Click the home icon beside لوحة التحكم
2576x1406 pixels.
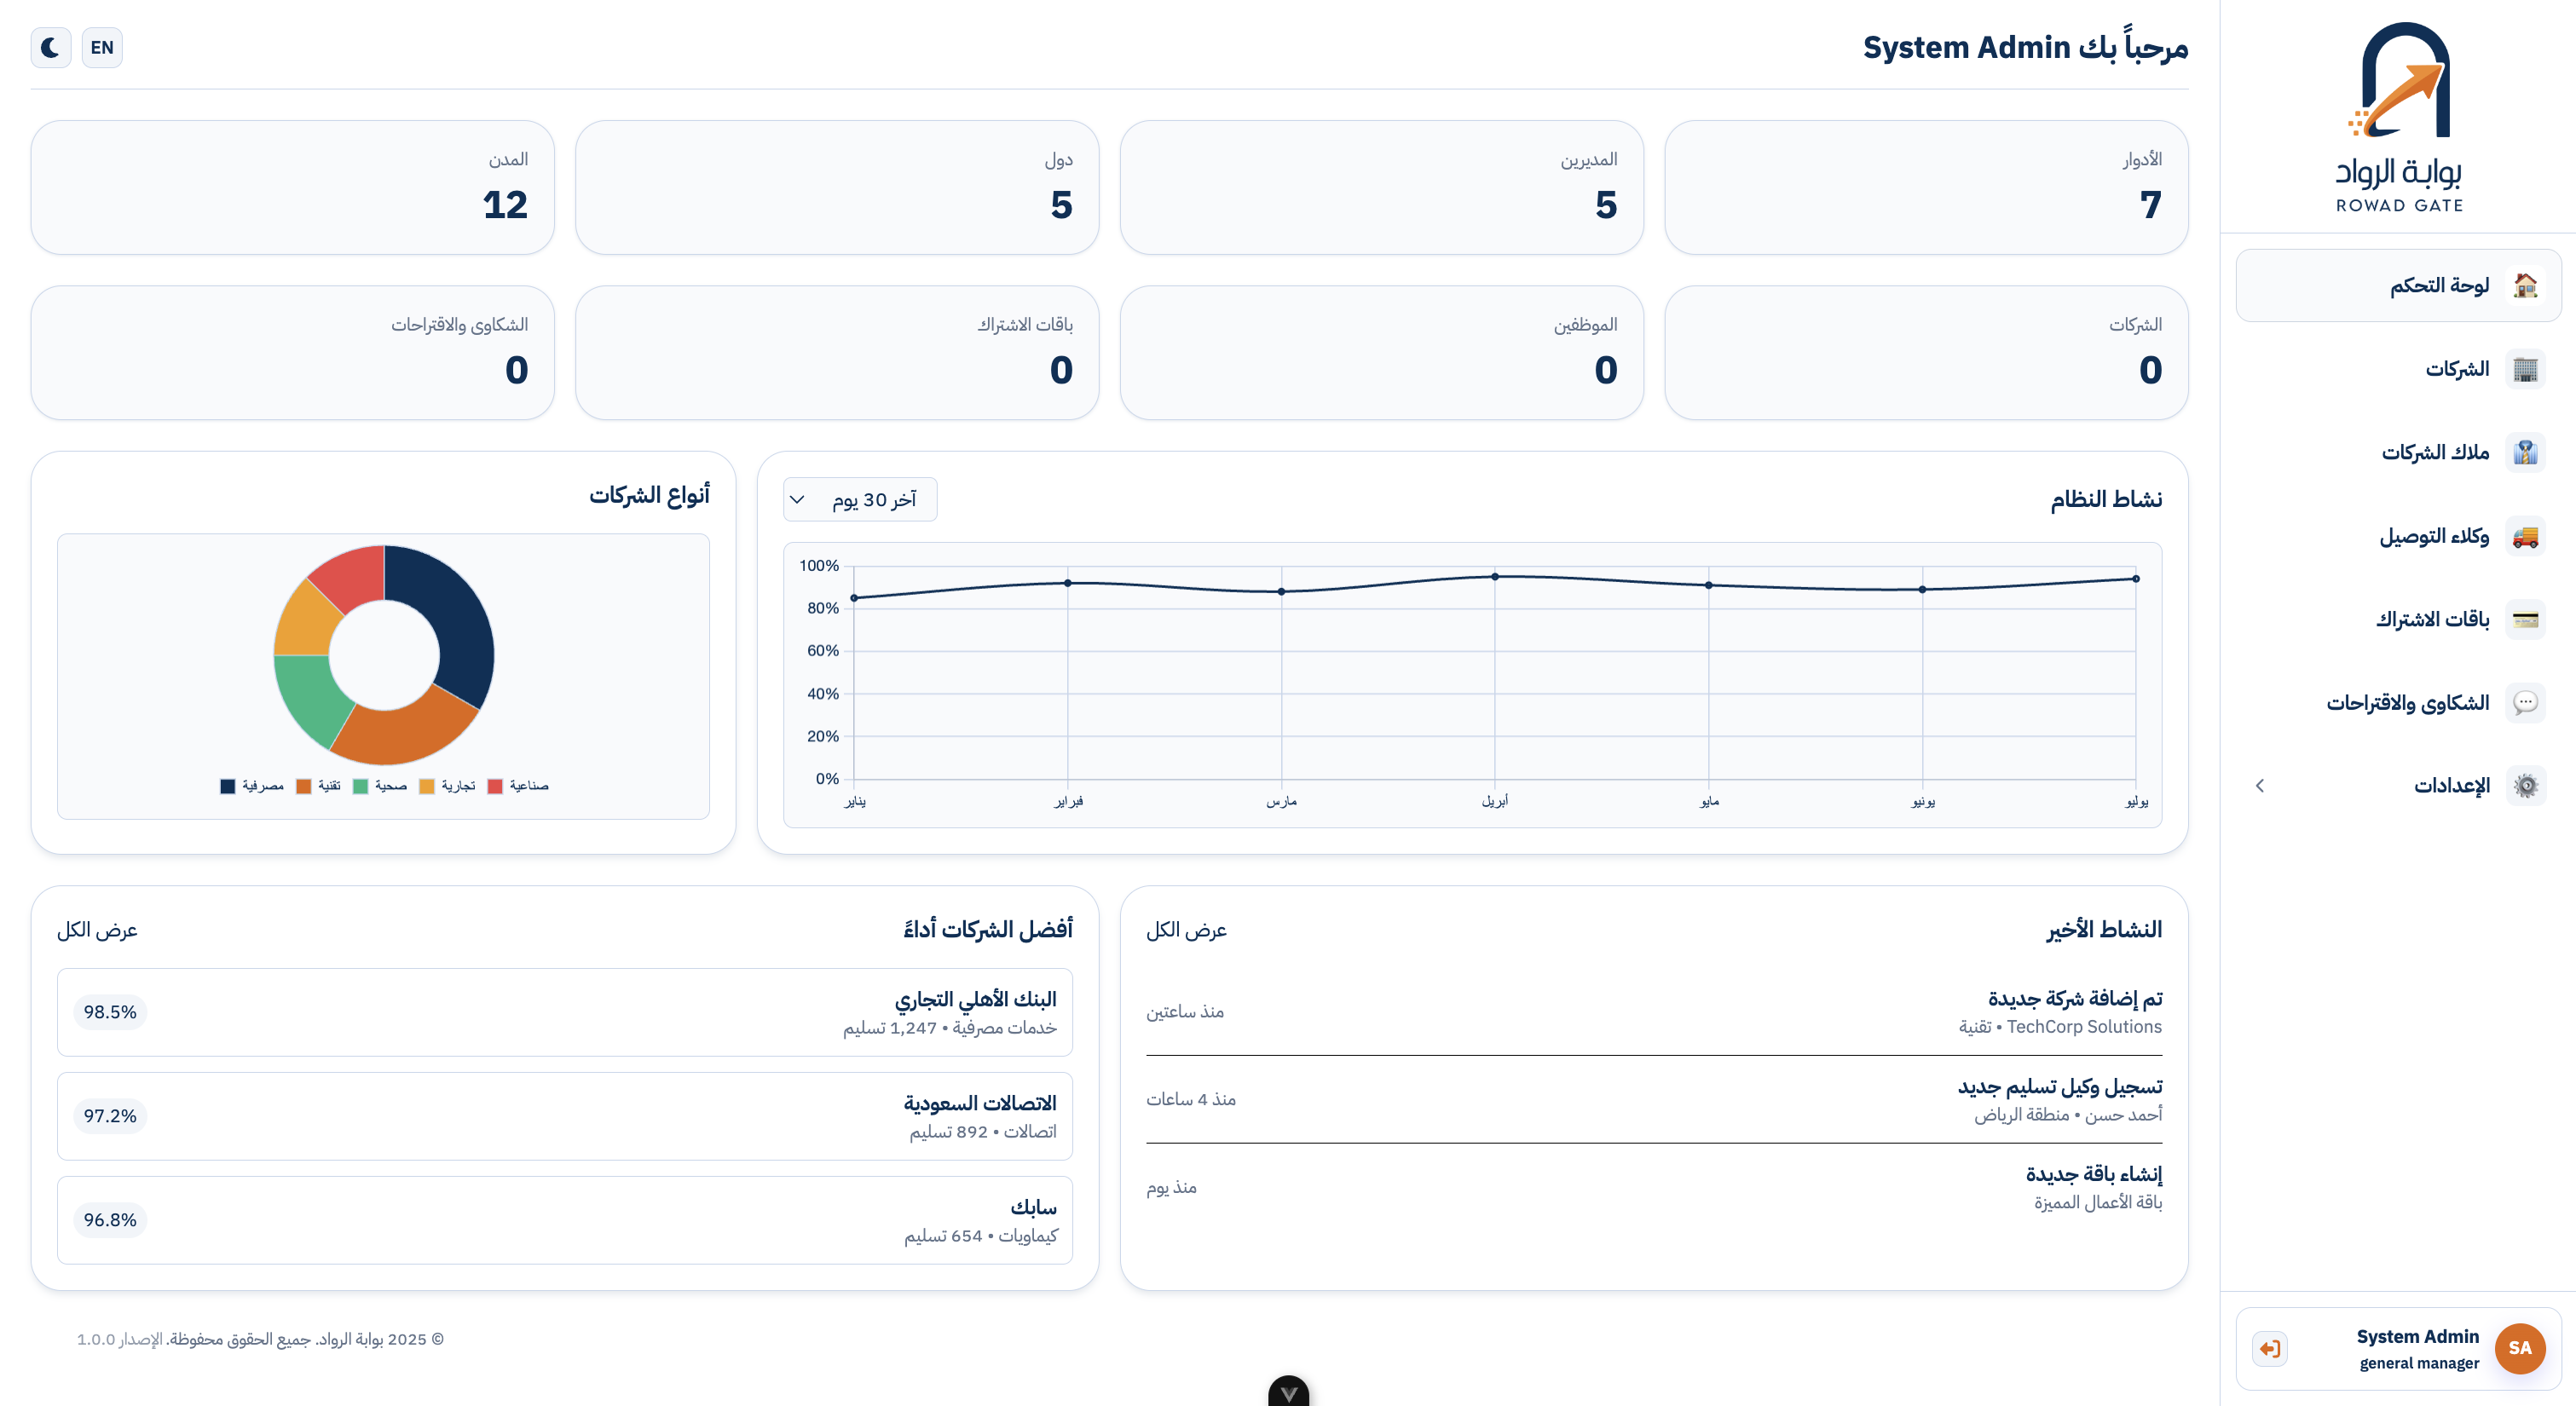point(2525,286)
